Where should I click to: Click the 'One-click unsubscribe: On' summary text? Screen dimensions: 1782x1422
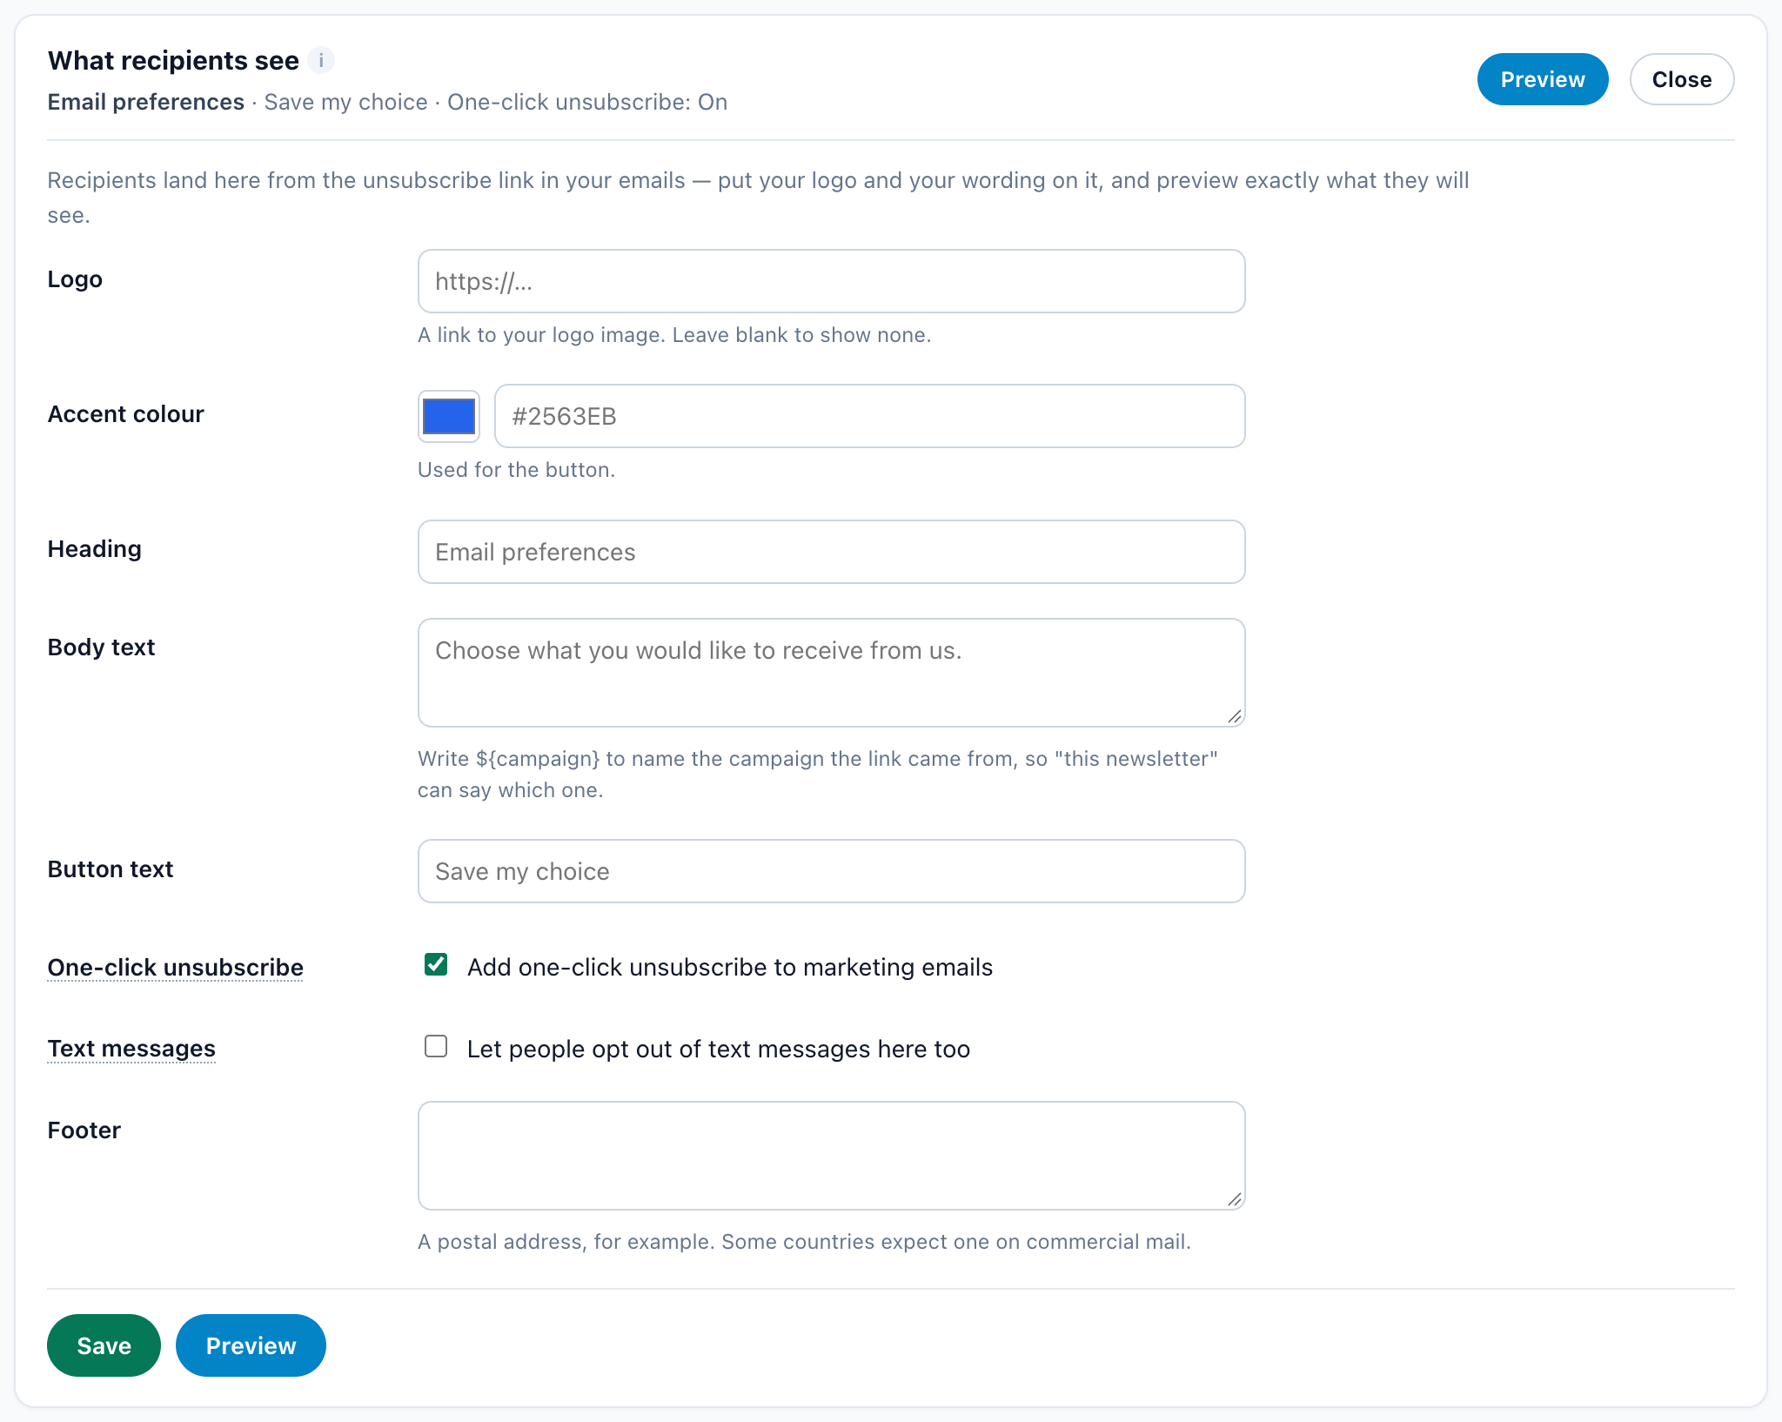tap(587, 102)
